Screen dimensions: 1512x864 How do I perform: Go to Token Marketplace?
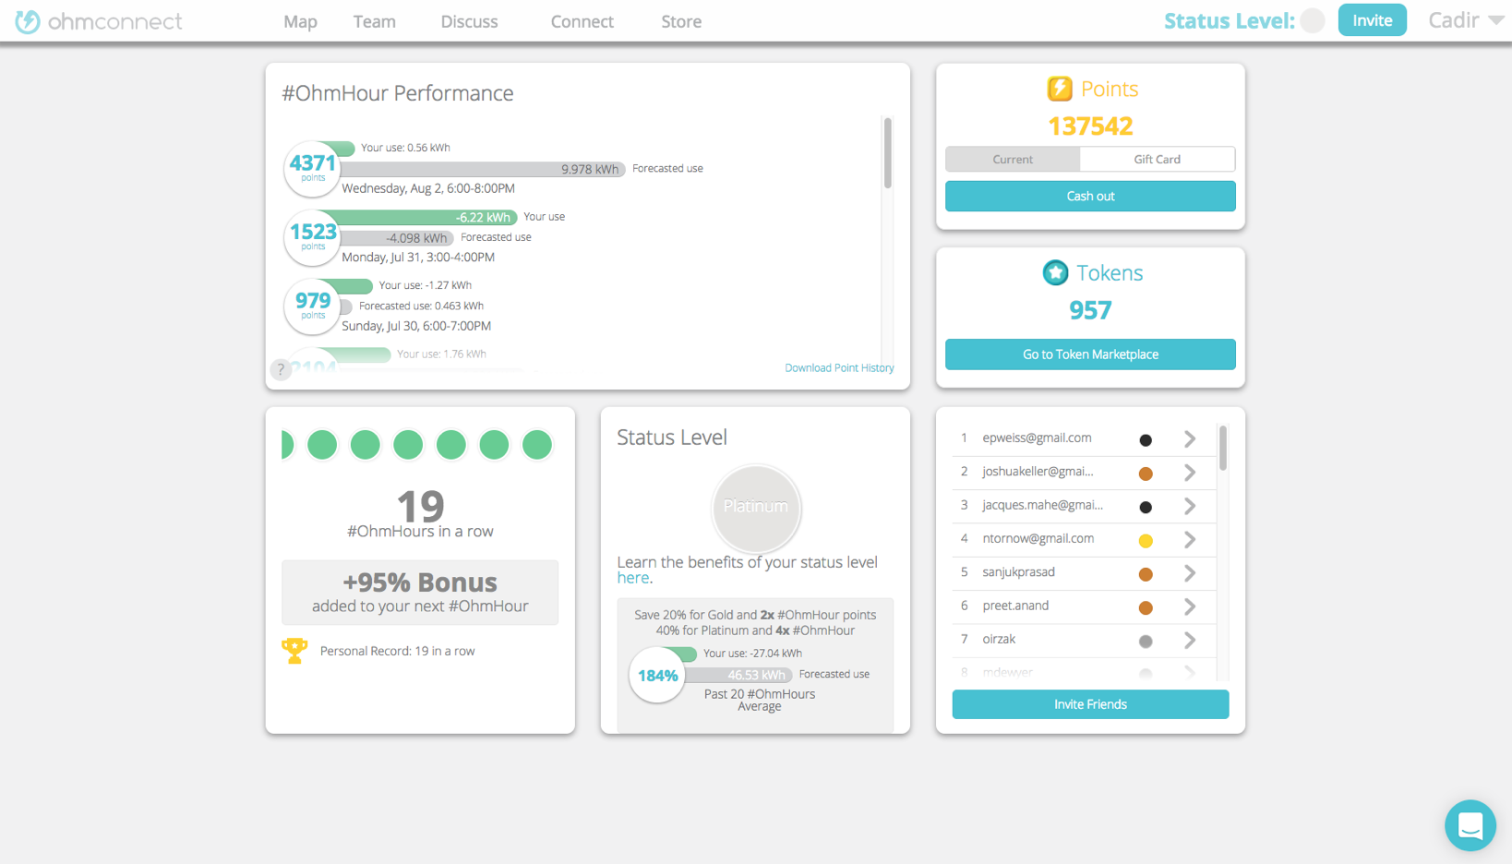tap(1090, 354)
